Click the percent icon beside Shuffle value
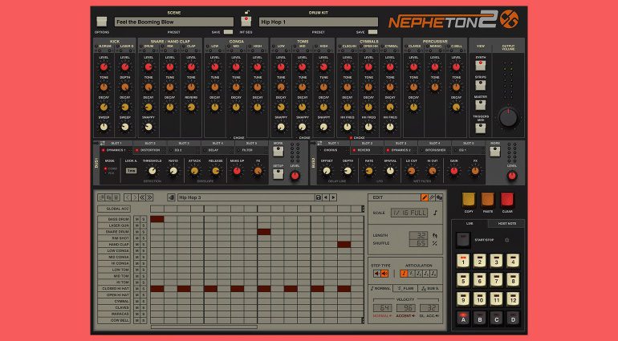 (435, 243)
